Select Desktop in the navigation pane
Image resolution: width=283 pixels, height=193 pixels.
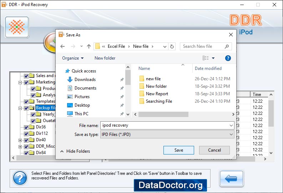tap(82, 105)
